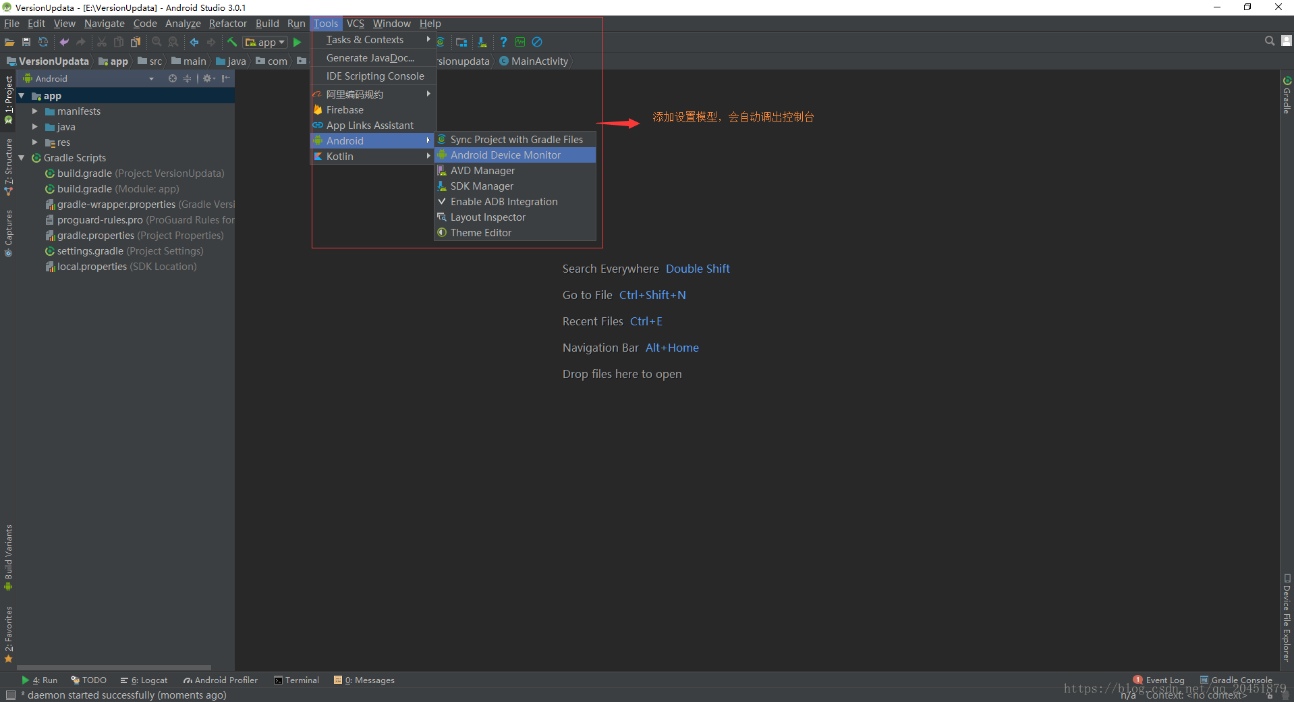The image size is (1294, 702).
Task: Click the Redo arrow icon
Action: click(x=81, y=42)
